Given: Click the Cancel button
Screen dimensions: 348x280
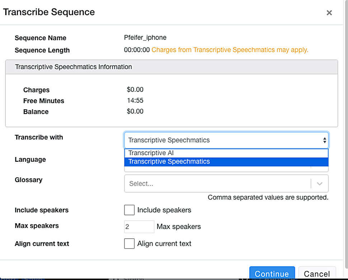Looking at the screenshot, I should coord(317,273).
